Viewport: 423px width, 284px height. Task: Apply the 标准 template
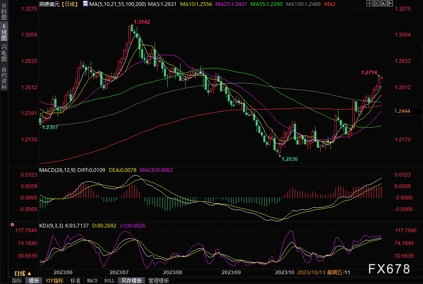coord(75,281)
